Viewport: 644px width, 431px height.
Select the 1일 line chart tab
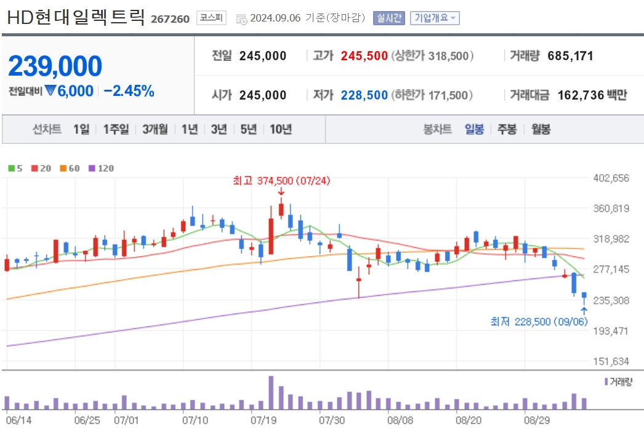click(x=81, y=130)
